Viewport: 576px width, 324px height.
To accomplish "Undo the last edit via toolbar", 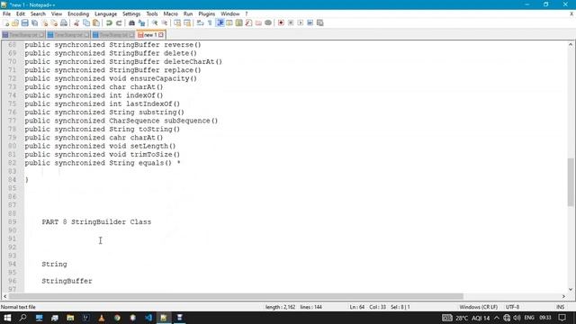I will [109, 22].
